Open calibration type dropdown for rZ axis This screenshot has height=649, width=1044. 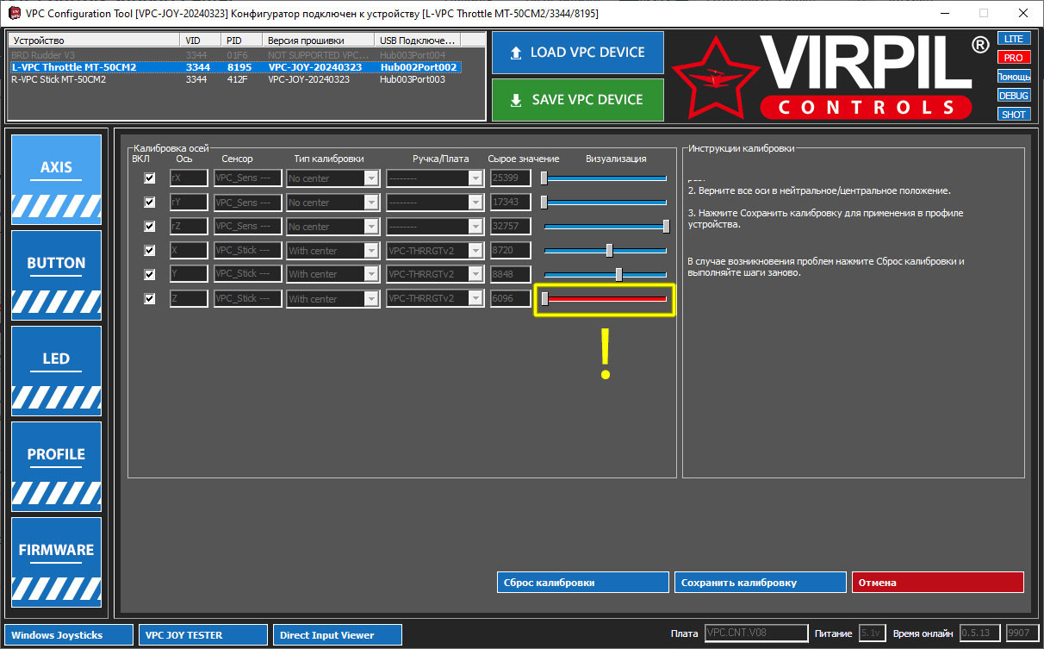[332, 227]
